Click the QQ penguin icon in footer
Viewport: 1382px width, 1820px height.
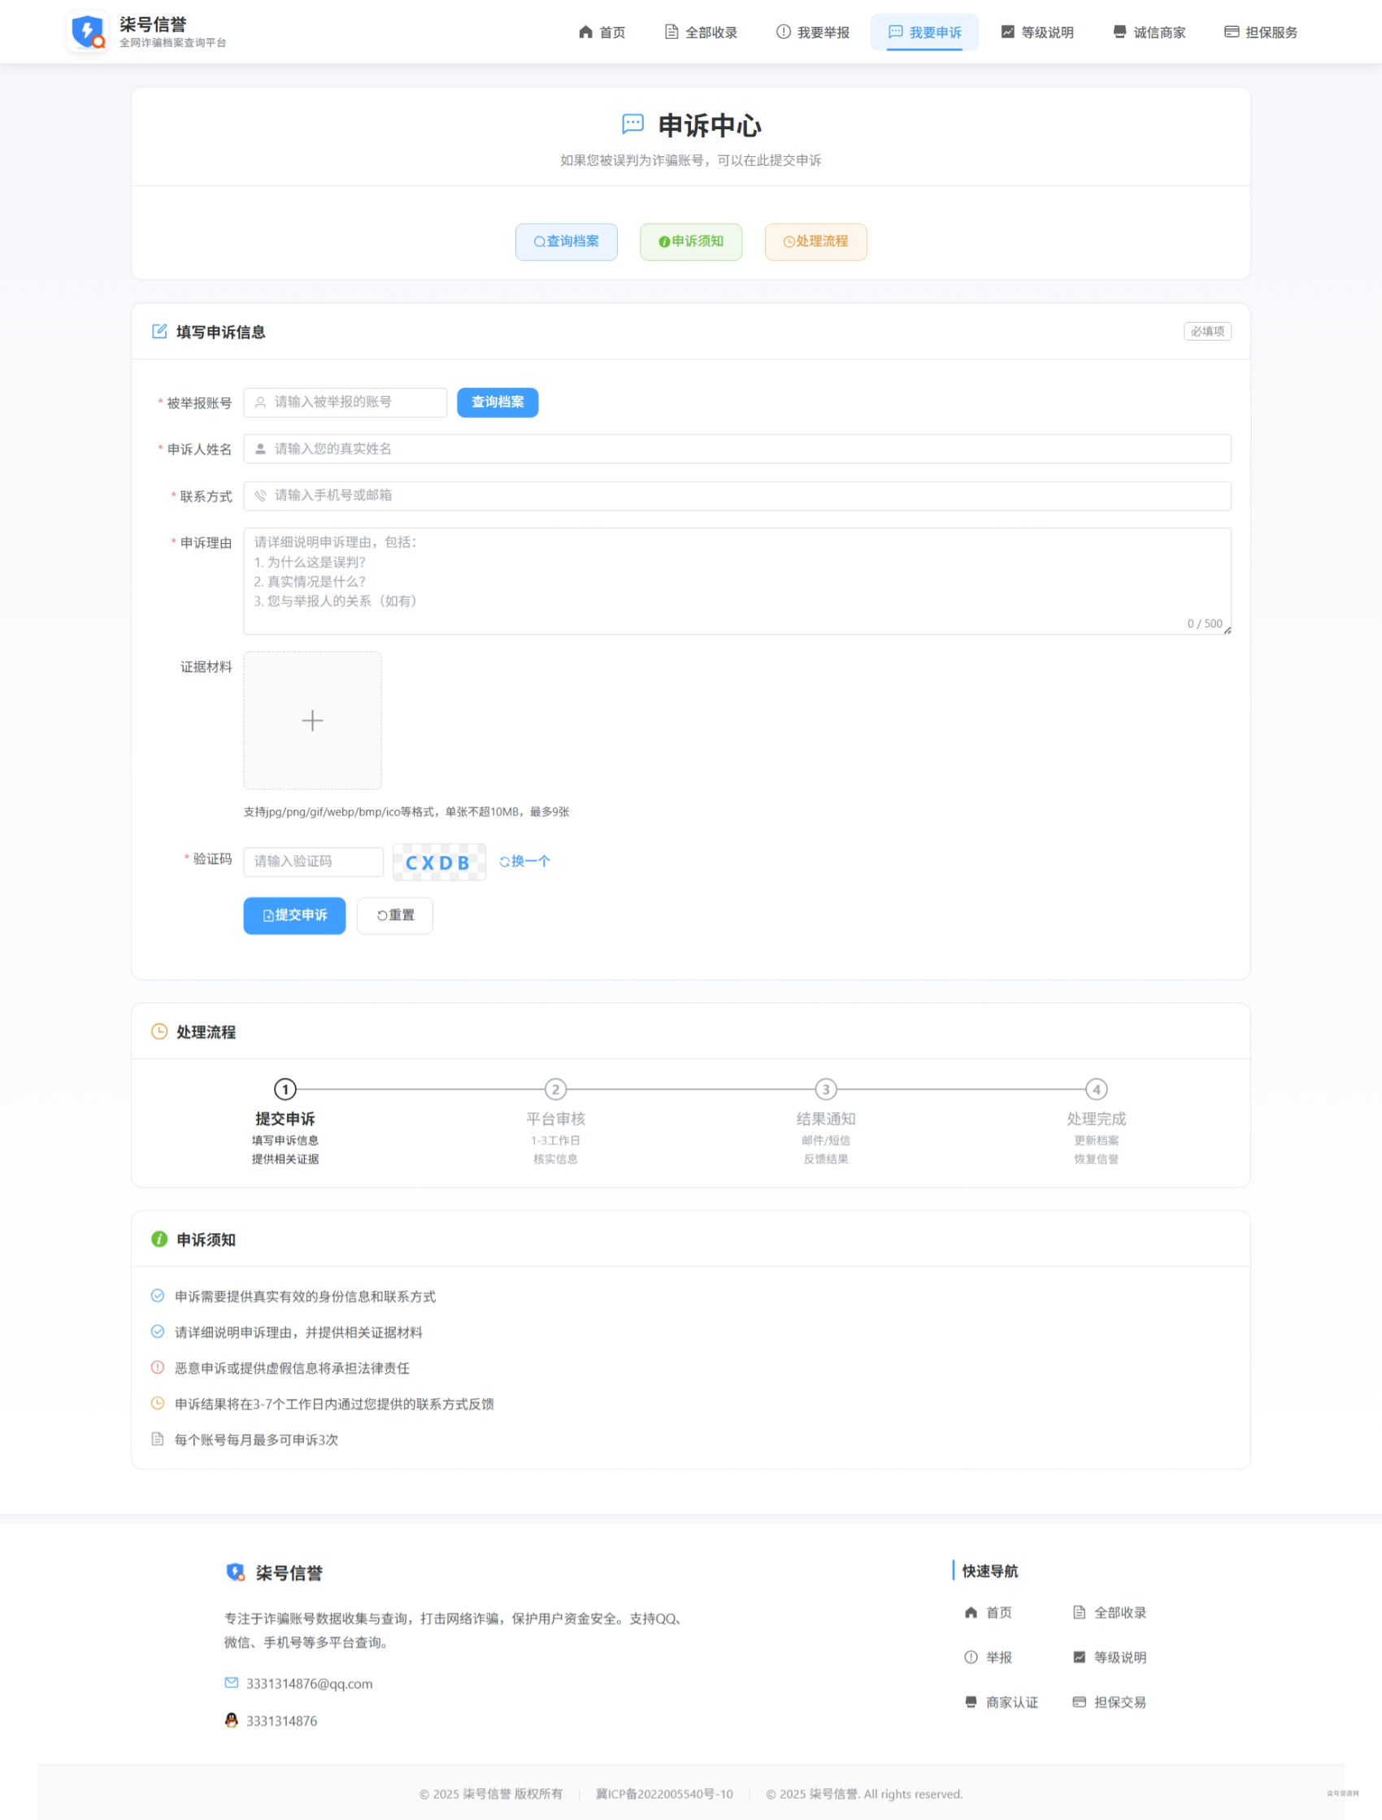coord(232,1721)
